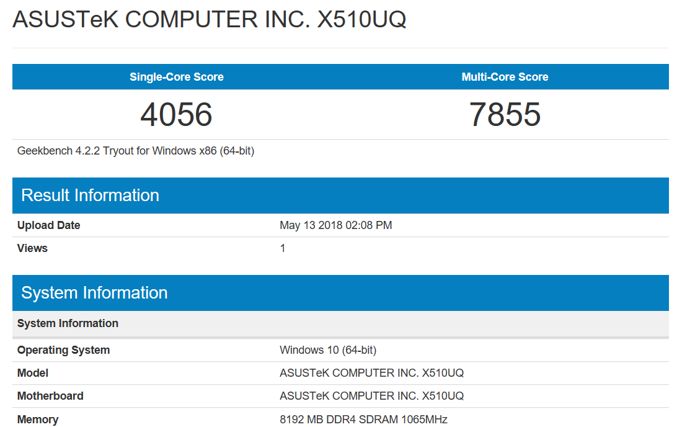This screenshot has width=695, height=427.
Task: Select the single-core score value 4056
Action: (177, 115)
